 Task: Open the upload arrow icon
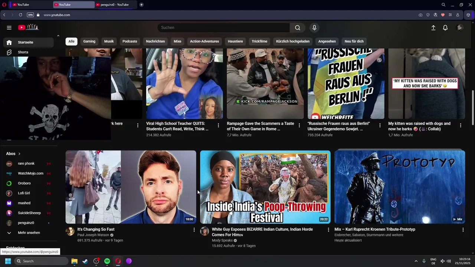tap(433, 27)
